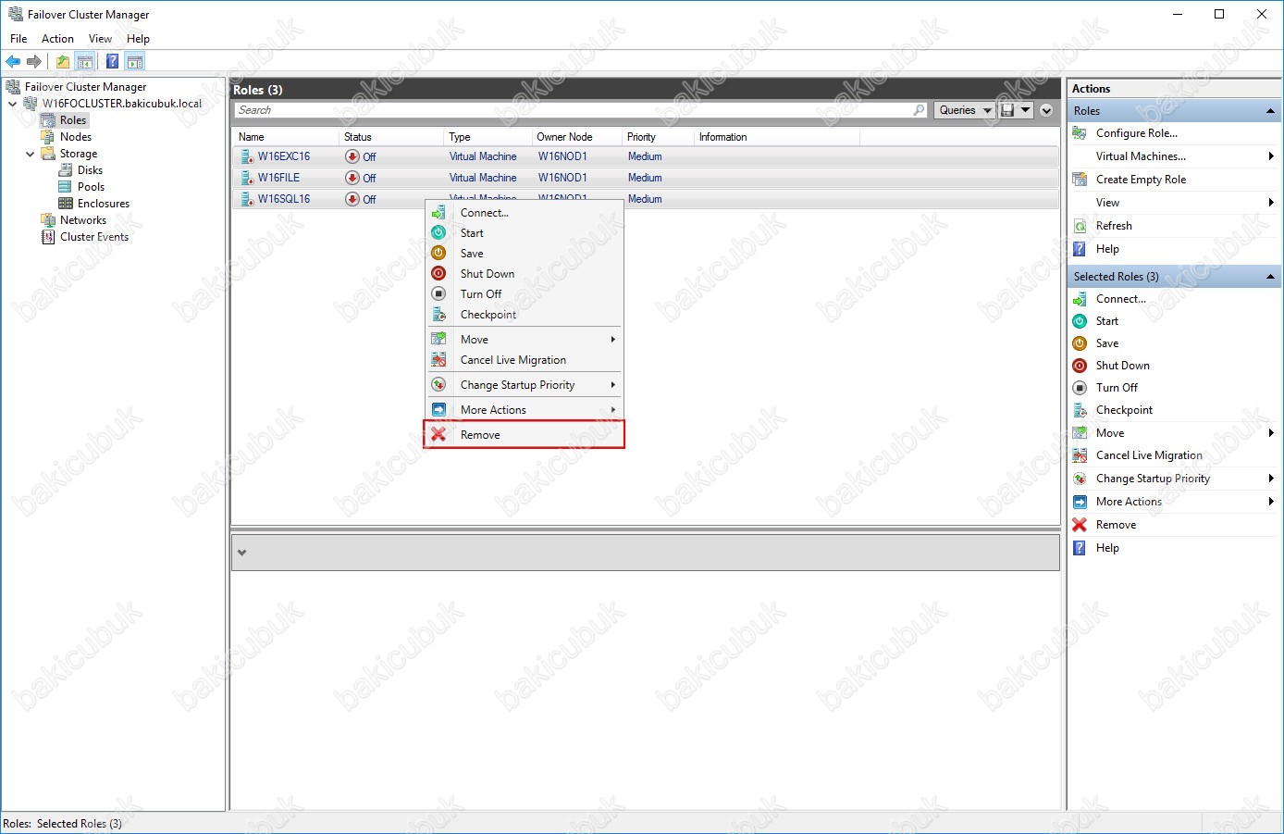This screenshot has height=834, width=1284.
Task: Click the Shut Down icon in Actions pane
Action: coord(1080,366)
